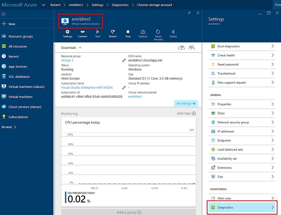
Task: Restart the virtual machine
Action: click(113, 34)
